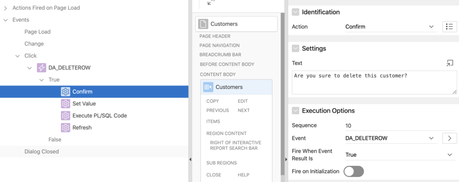Click the DA_DELETEROW dynamic action lightning icon
Screen dimensions: 459x182
click(41, 68)
